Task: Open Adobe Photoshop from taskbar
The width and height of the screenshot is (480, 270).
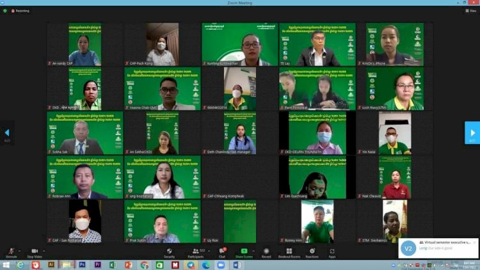Action: tap(82, 265)
